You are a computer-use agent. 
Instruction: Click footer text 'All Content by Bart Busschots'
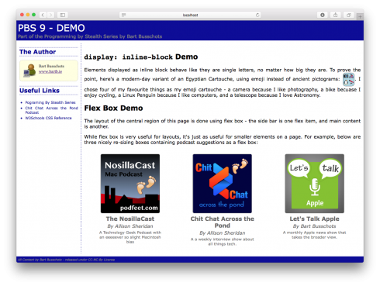(40, 260)
